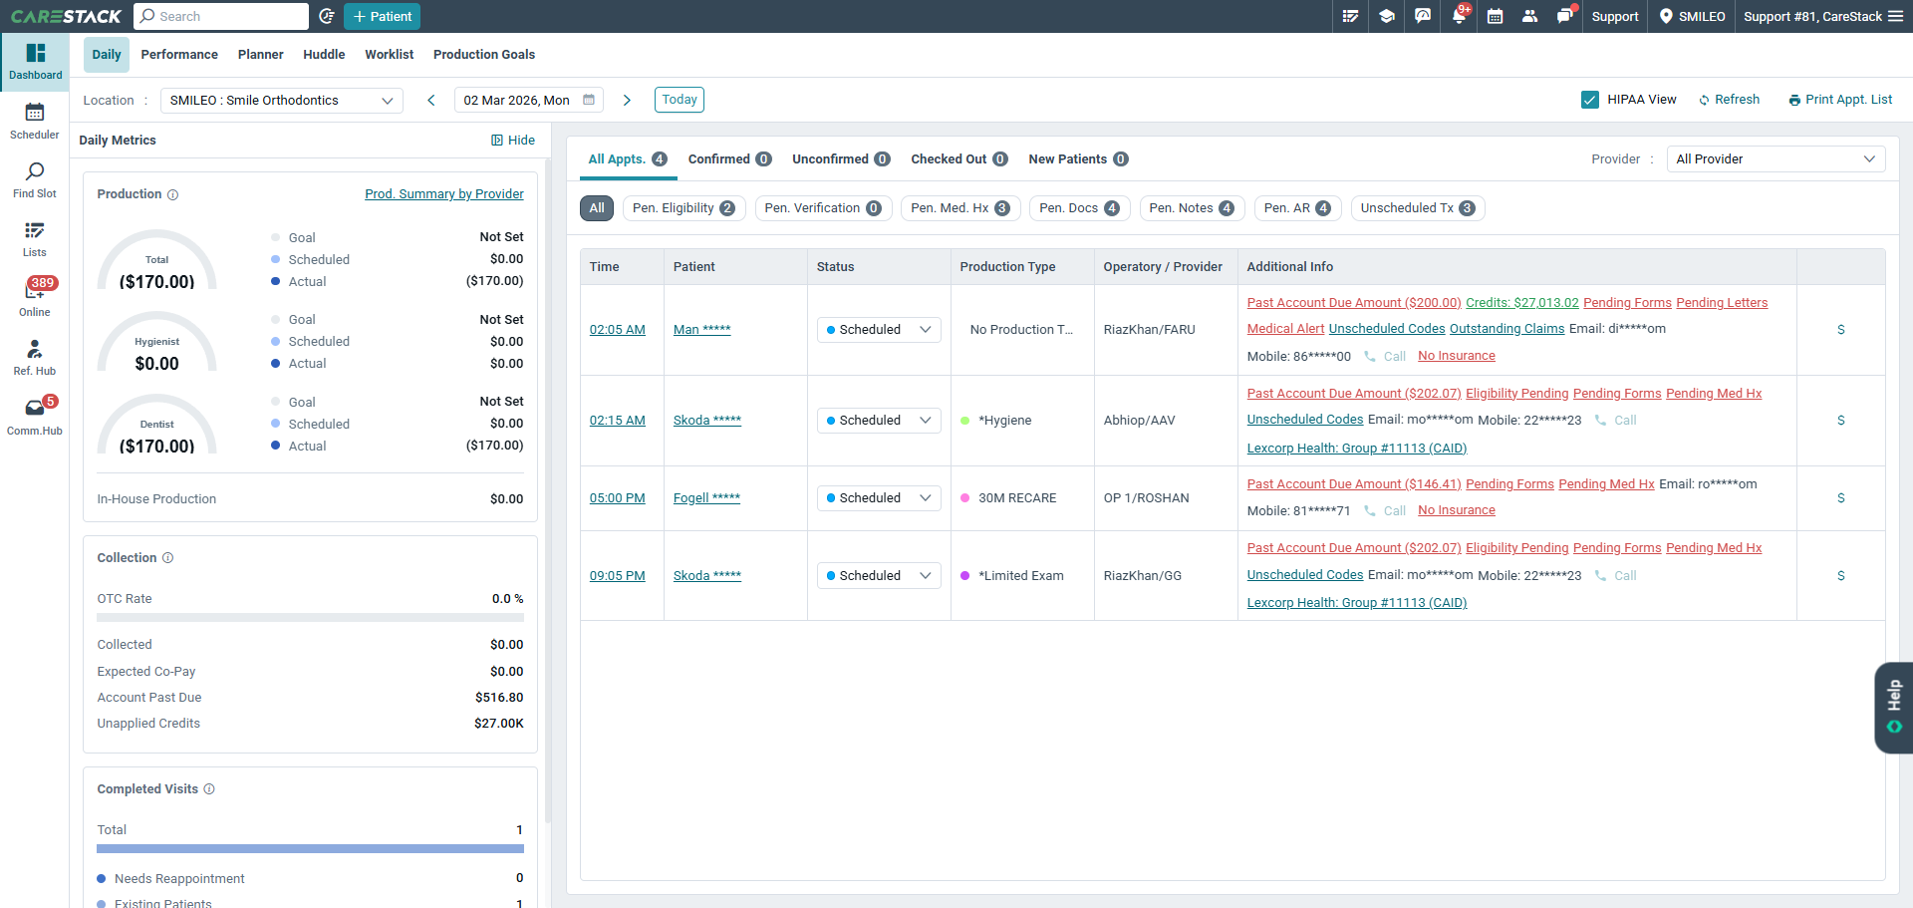Go to previous day with left arrow
The height and width of the screenshot is (908, 1913).
pos(431,100)
